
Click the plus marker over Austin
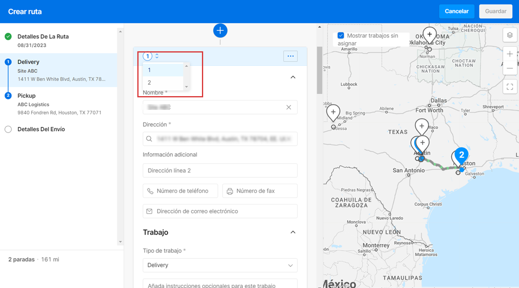pos(422,143)
